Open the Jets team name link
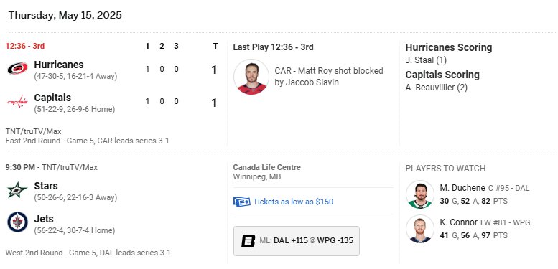This screenshot has width=558, height=269. (x=44, y=219)
